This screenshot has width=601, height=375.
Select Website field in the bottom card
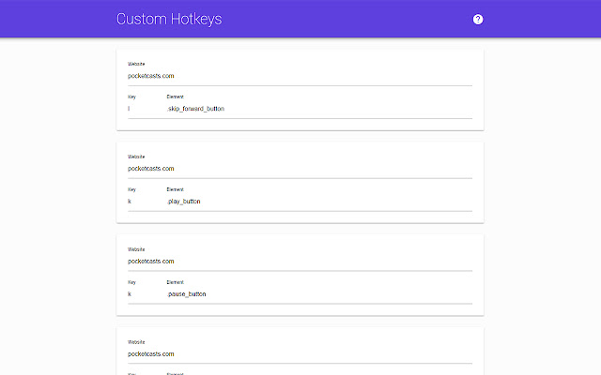(299, 354)
